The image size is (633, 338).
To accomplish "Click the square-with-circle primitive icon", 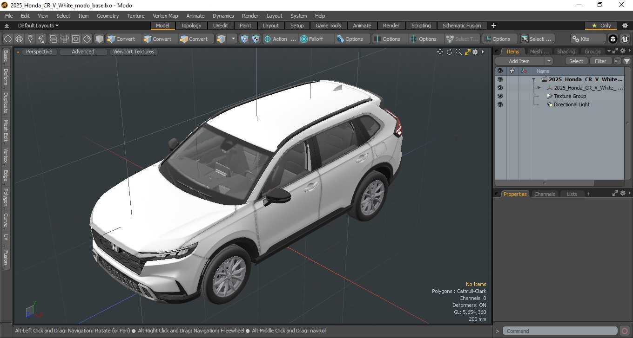I will [76, 39].
